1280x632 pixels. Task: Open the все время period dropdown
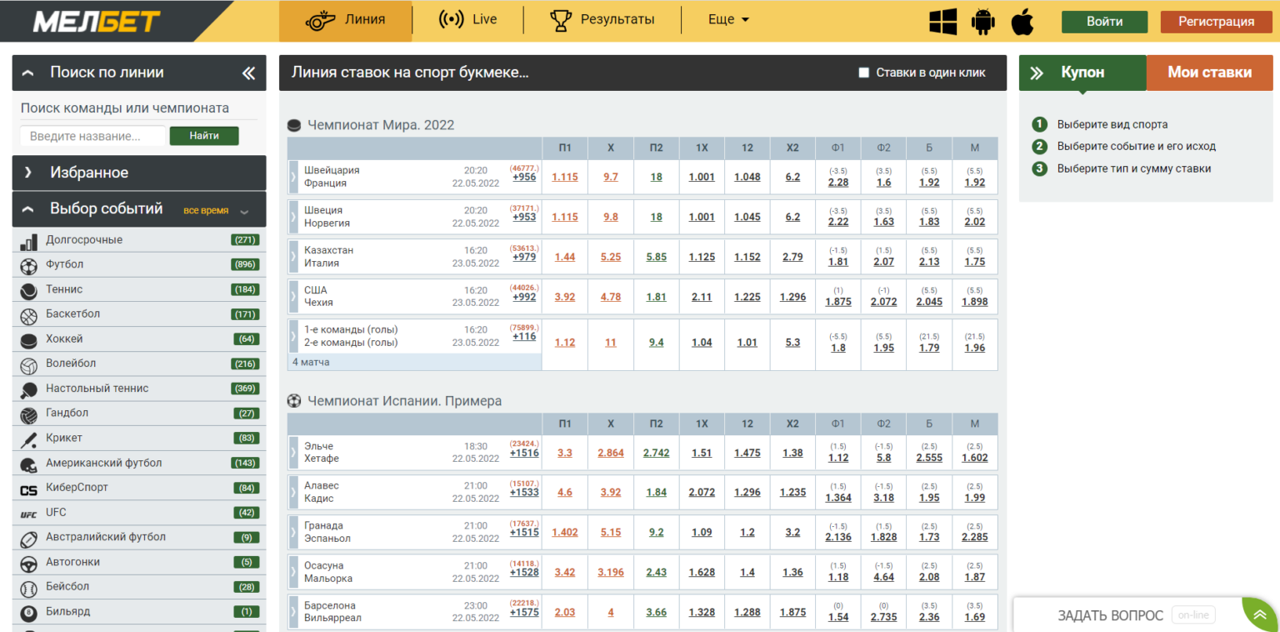216,210
